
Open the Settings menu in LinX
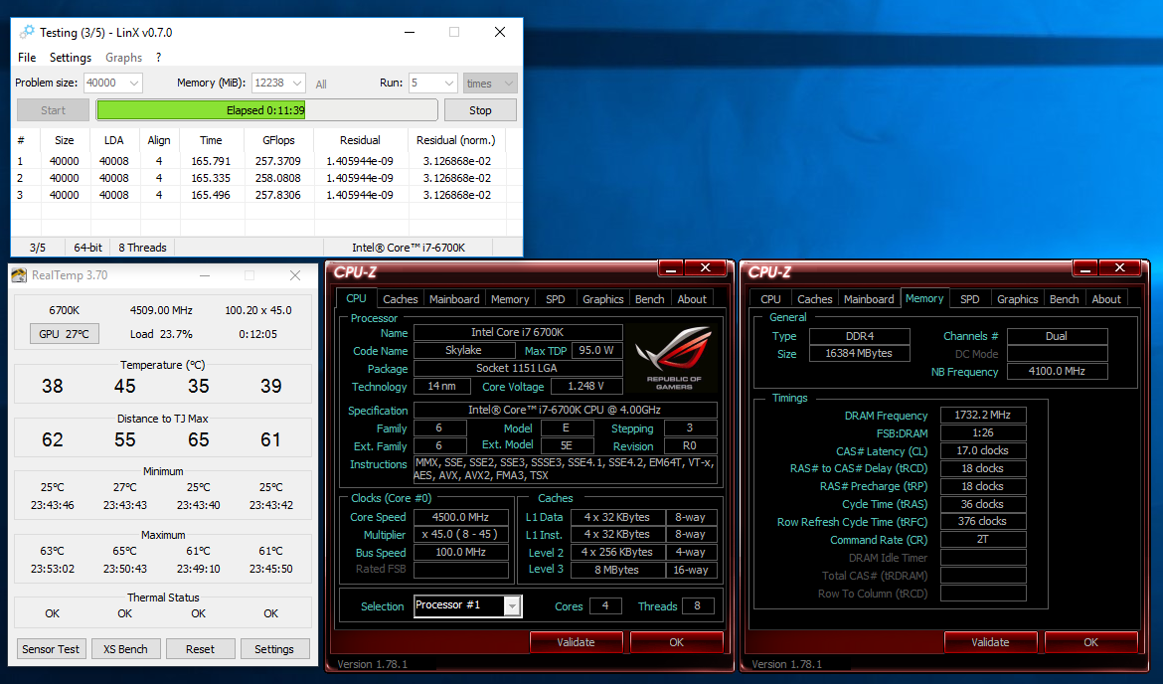click(x=71, y=57)
